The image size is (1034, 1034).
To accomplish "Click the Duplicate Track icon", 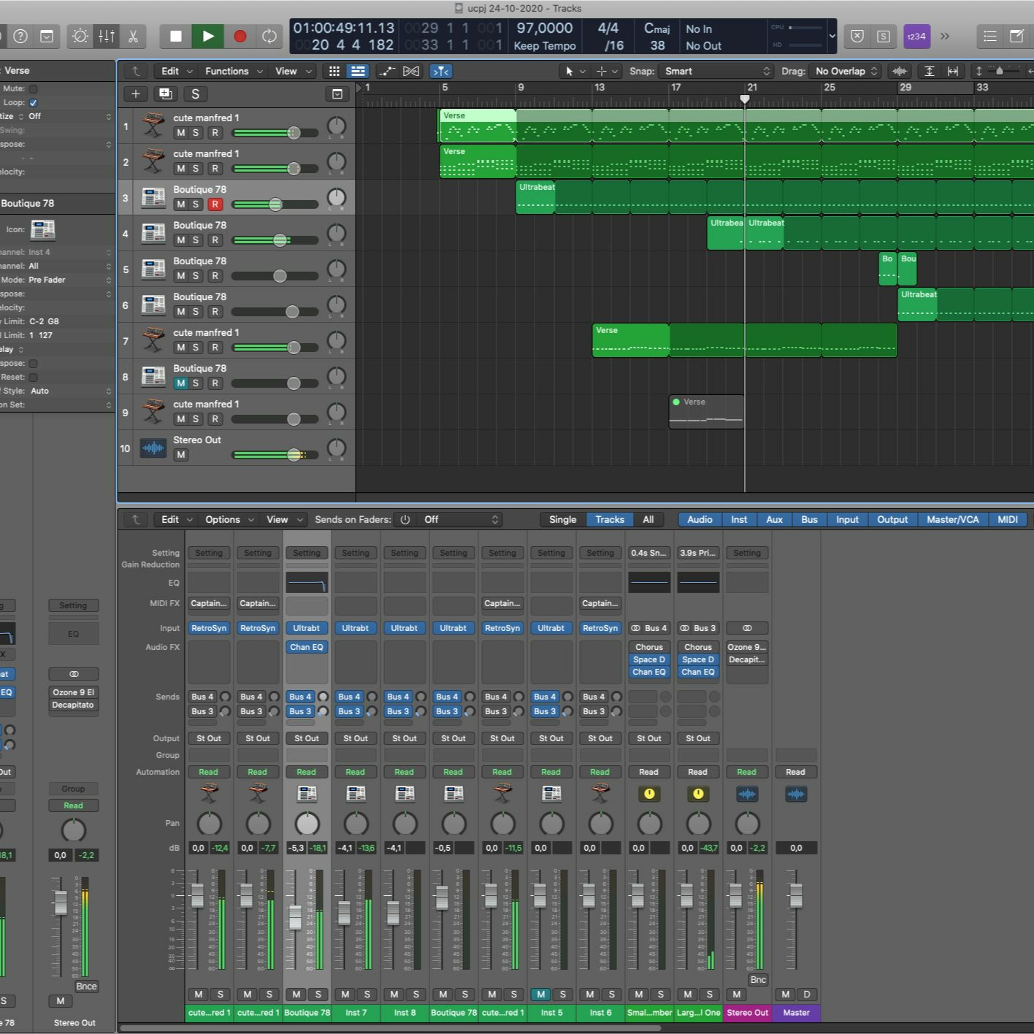I will tap(165, 94).
